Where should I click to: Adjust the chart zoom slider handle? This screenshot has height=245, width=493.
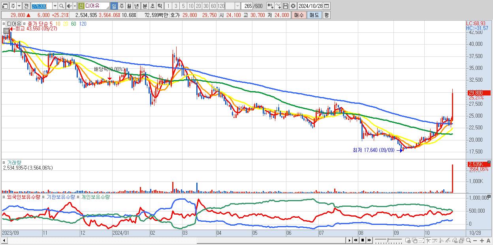[388, 240]
